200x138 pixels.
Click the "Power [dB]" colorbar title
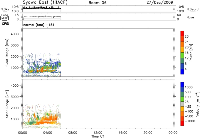click(x=191, y=53)
